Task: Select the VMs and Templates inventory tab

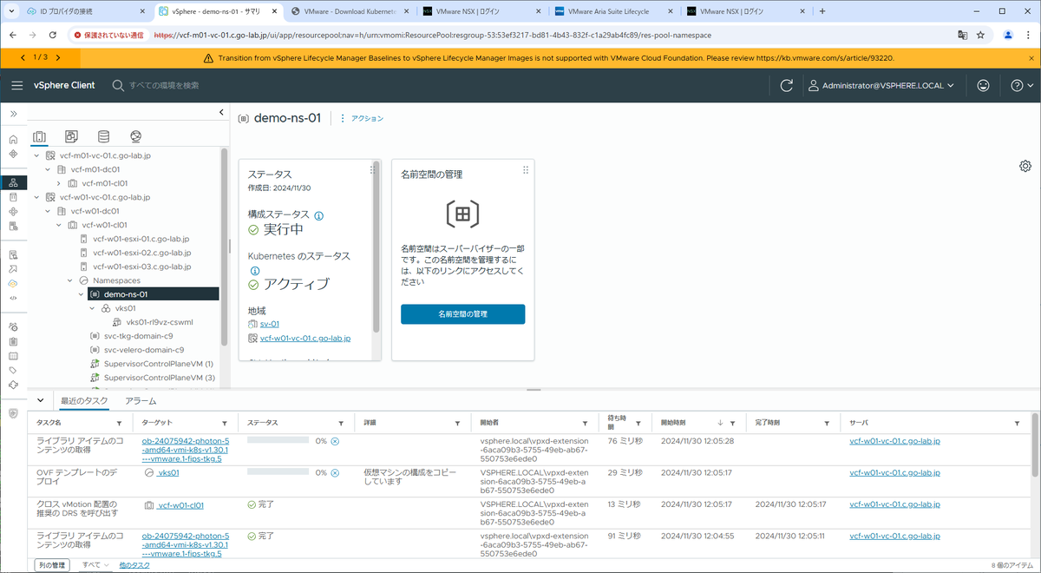Action: point(71,136)
